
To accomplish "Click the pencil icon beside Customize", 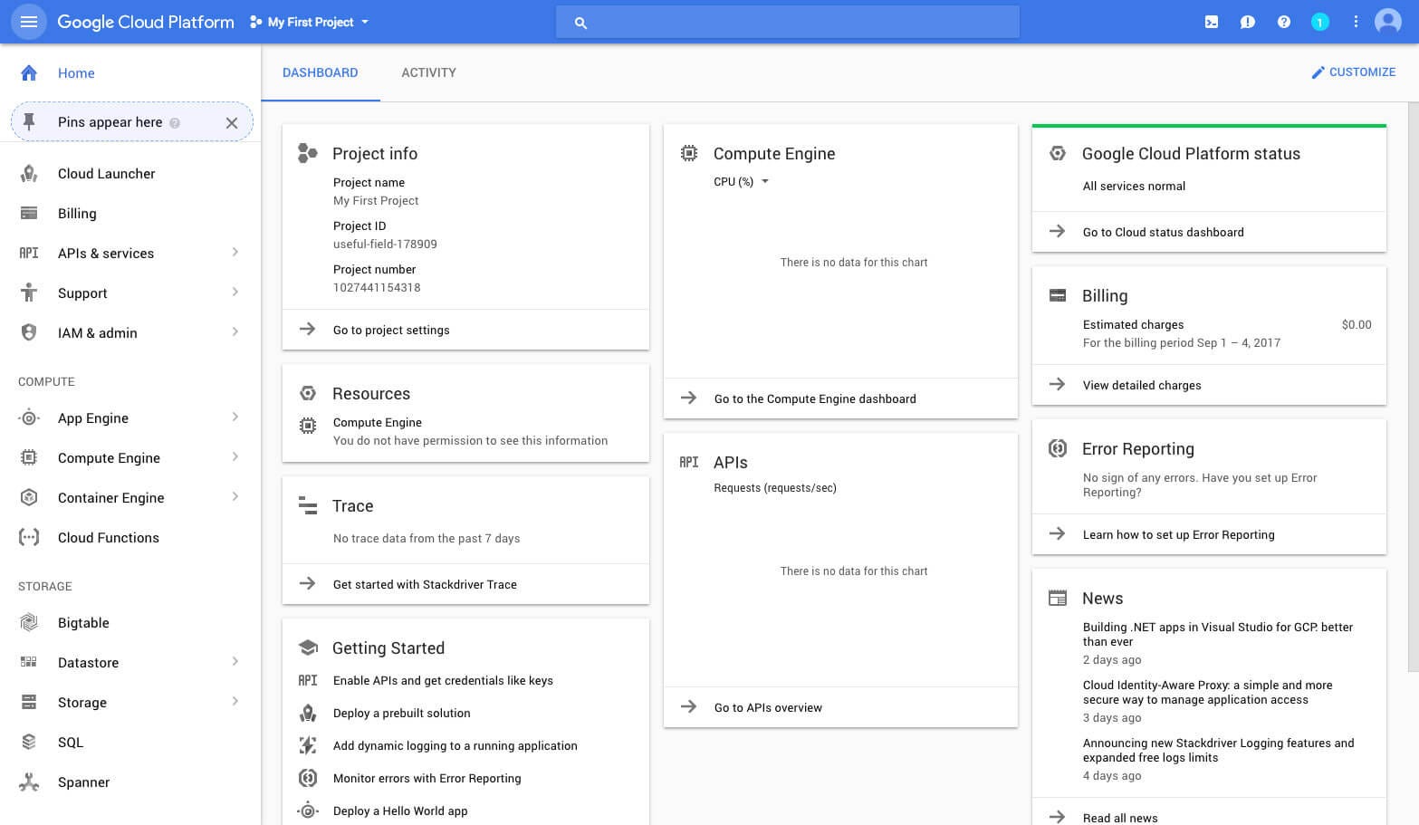I will (x=1318, y=72).
